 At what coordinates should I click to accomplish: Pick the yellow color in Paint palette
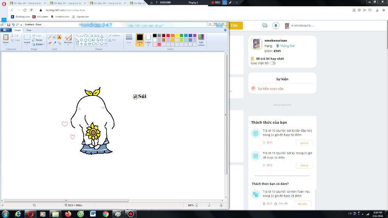tap(177, 36)
